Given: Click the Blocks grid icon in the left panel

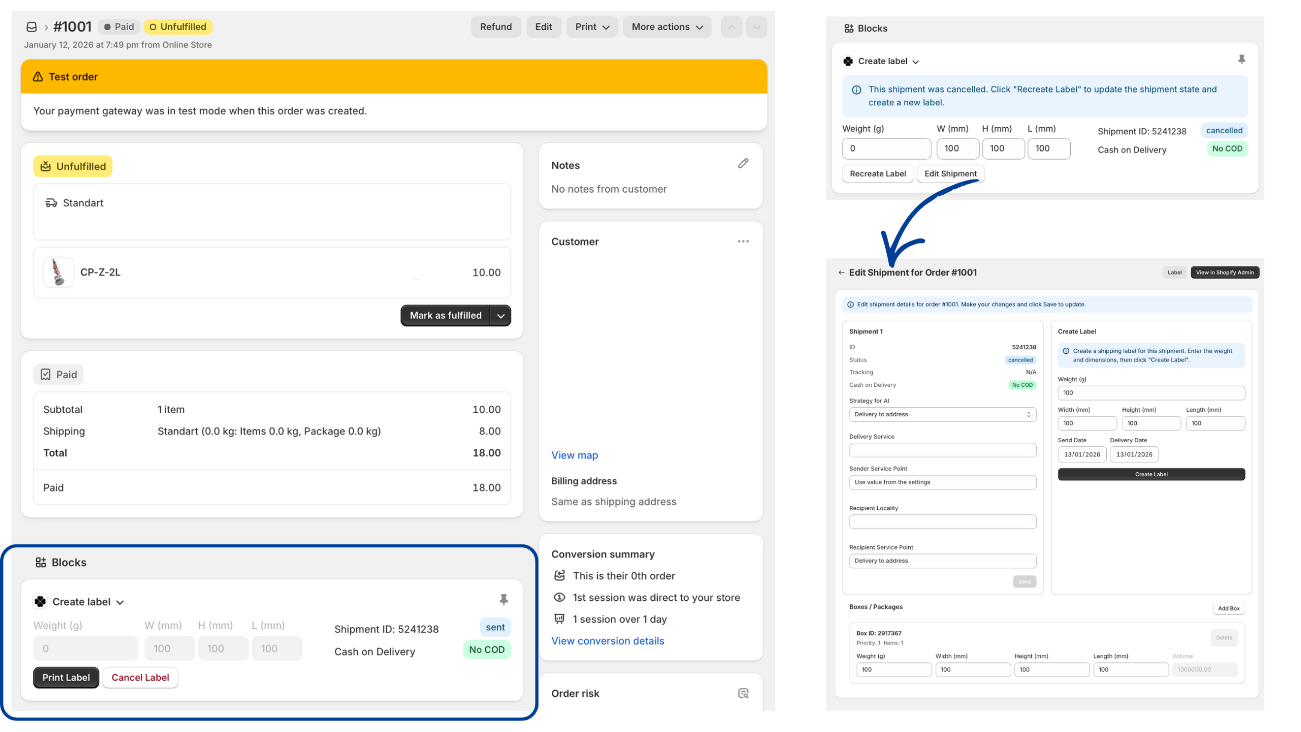Looking at the screenshot, I should (x=40, y=562).
